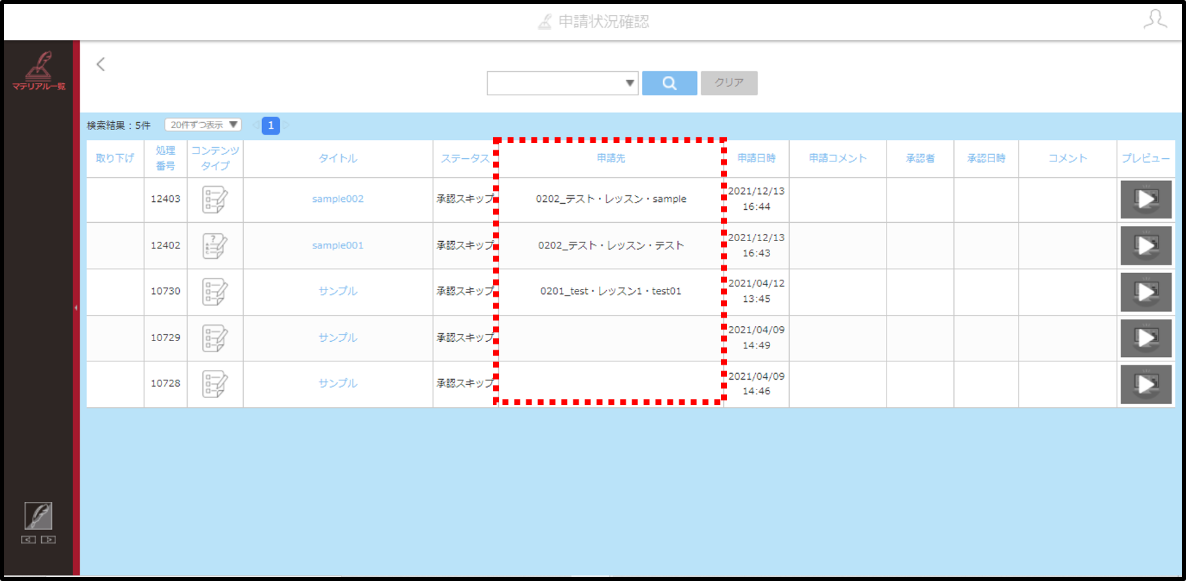Image resolution: width=1186 pixels, height=581 pixels.
Task: Select process number 10728 cell
Action: tap(165, 383)
